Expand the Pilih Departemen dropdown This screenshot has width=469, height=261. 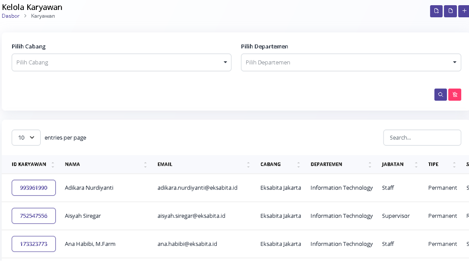coord(351,63)
